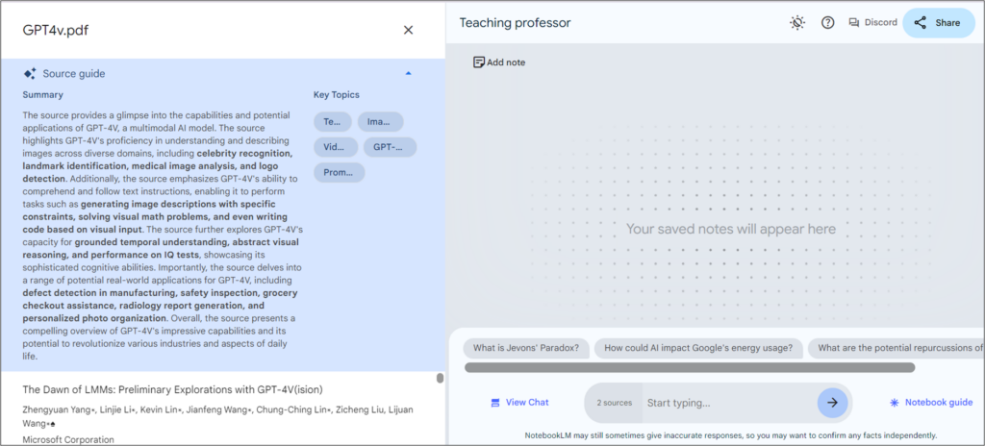Submit the message with the arrow button
The image size is (985, 446).
click(832, 403)
